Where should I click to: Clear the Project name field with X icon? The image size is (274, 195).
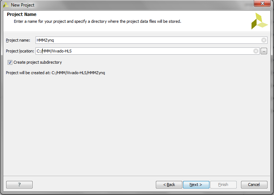(x=264, y=40)
